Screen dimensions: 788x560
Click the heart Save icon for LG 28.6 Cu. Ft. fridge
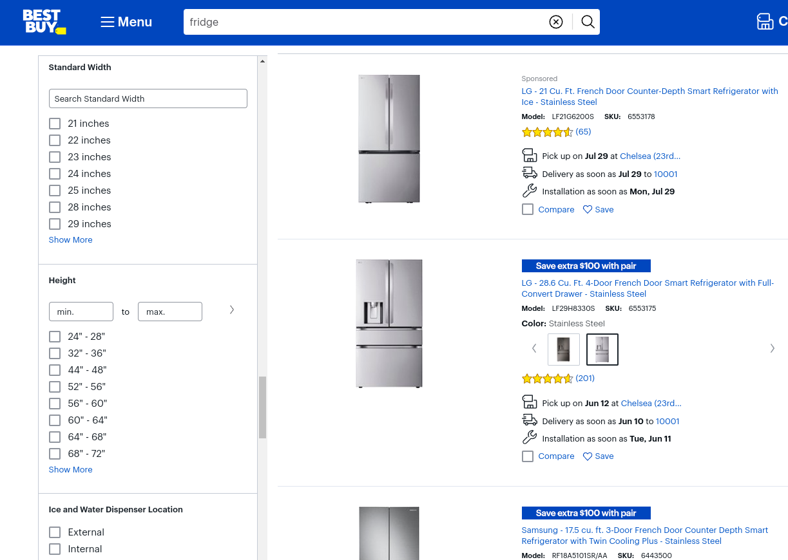[x=588, y=456]
